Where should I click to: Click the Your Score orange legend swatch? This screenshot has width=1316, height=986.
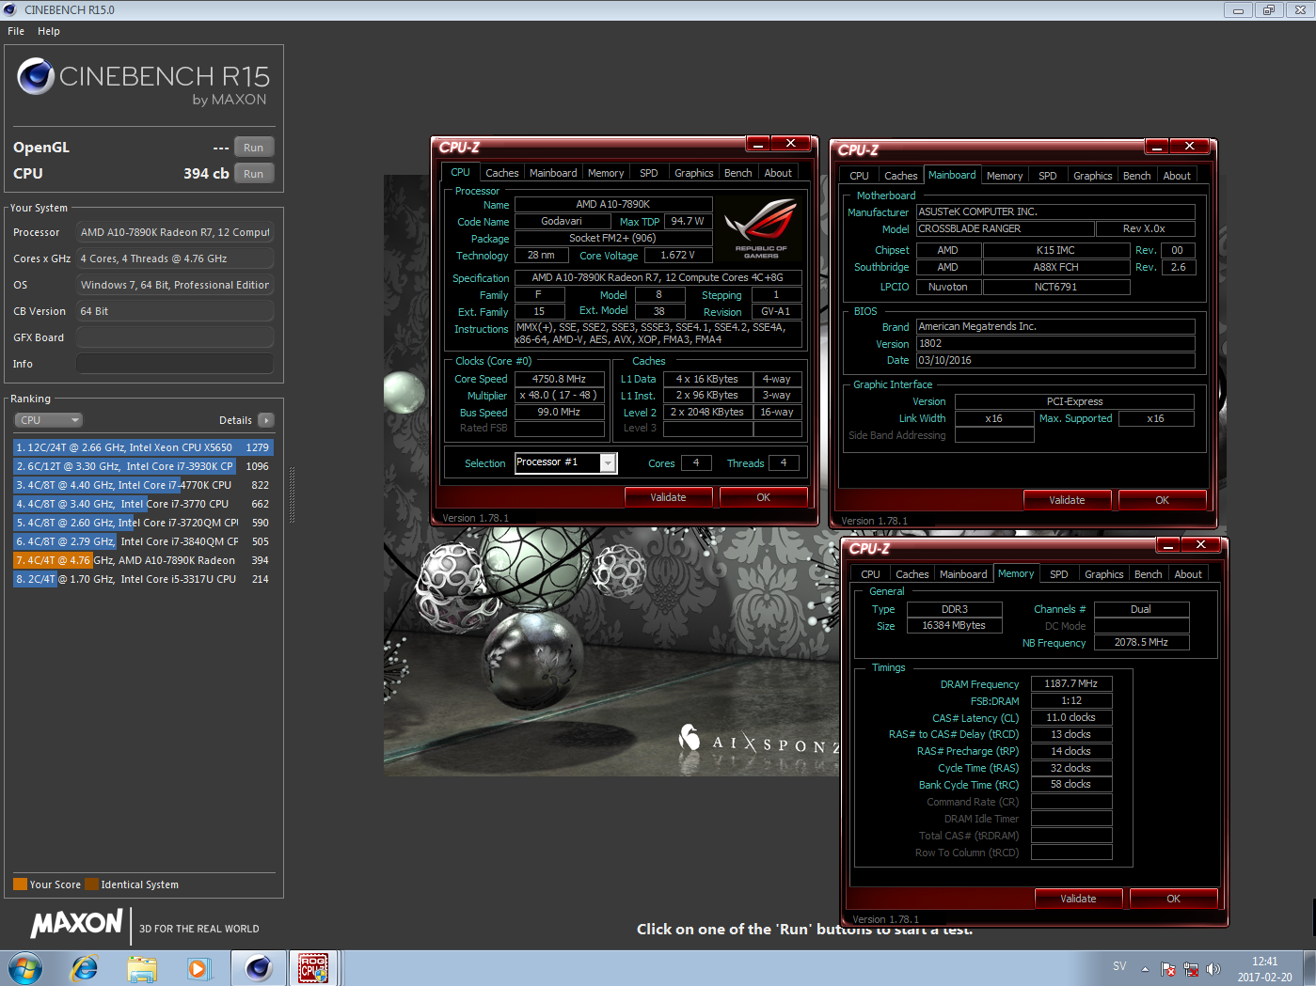[x=20, y=884]
